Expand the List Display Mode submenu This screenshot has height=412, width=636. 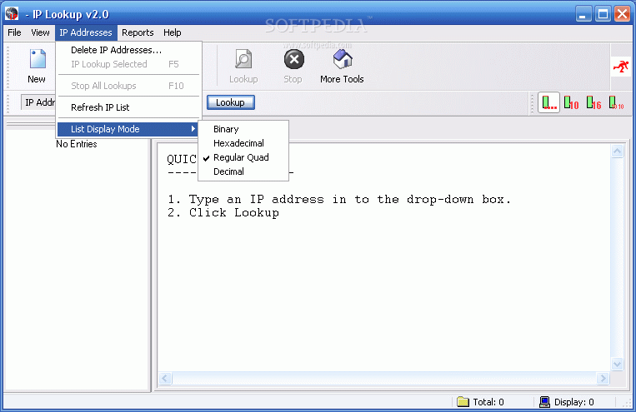[x=128, y=129]
